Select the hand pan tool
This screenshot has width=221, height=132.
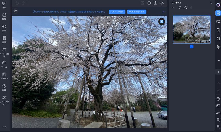coord(218,99)
